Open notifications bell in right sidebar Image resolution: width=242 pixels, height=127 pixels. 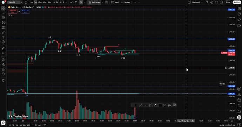[239, 112]
